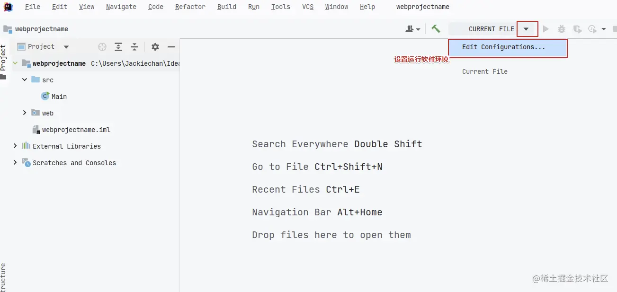Select the web folder label
This screenshot has width=617, height=292.
[48, 113]
